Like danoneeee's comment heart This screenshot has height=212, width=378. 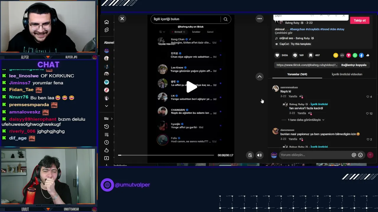coord(368,139)
